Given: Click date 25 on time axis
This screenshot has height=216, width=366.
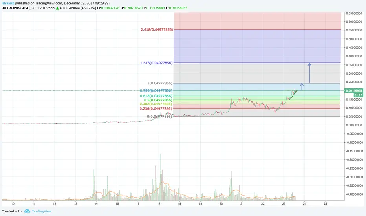Looking at the screenshot, I should 326,203.
